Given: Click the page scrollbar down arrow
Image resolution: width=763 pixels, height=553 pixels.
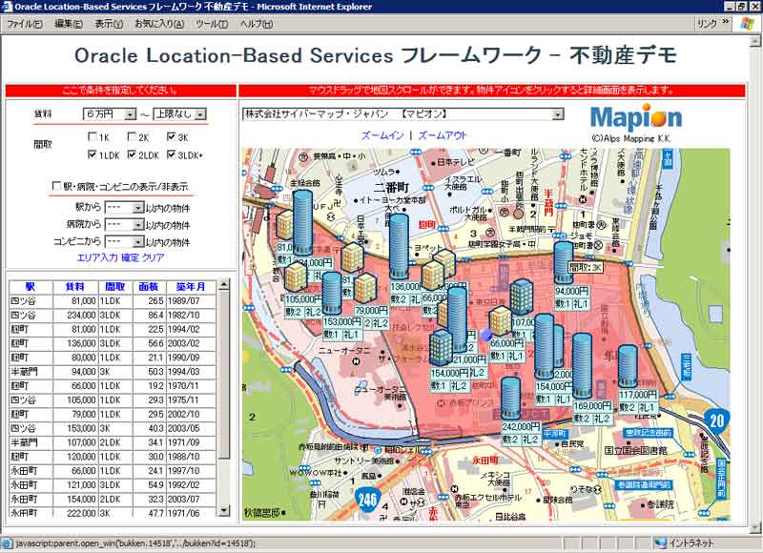Looking at the screenshot, I should pos(754,527).
